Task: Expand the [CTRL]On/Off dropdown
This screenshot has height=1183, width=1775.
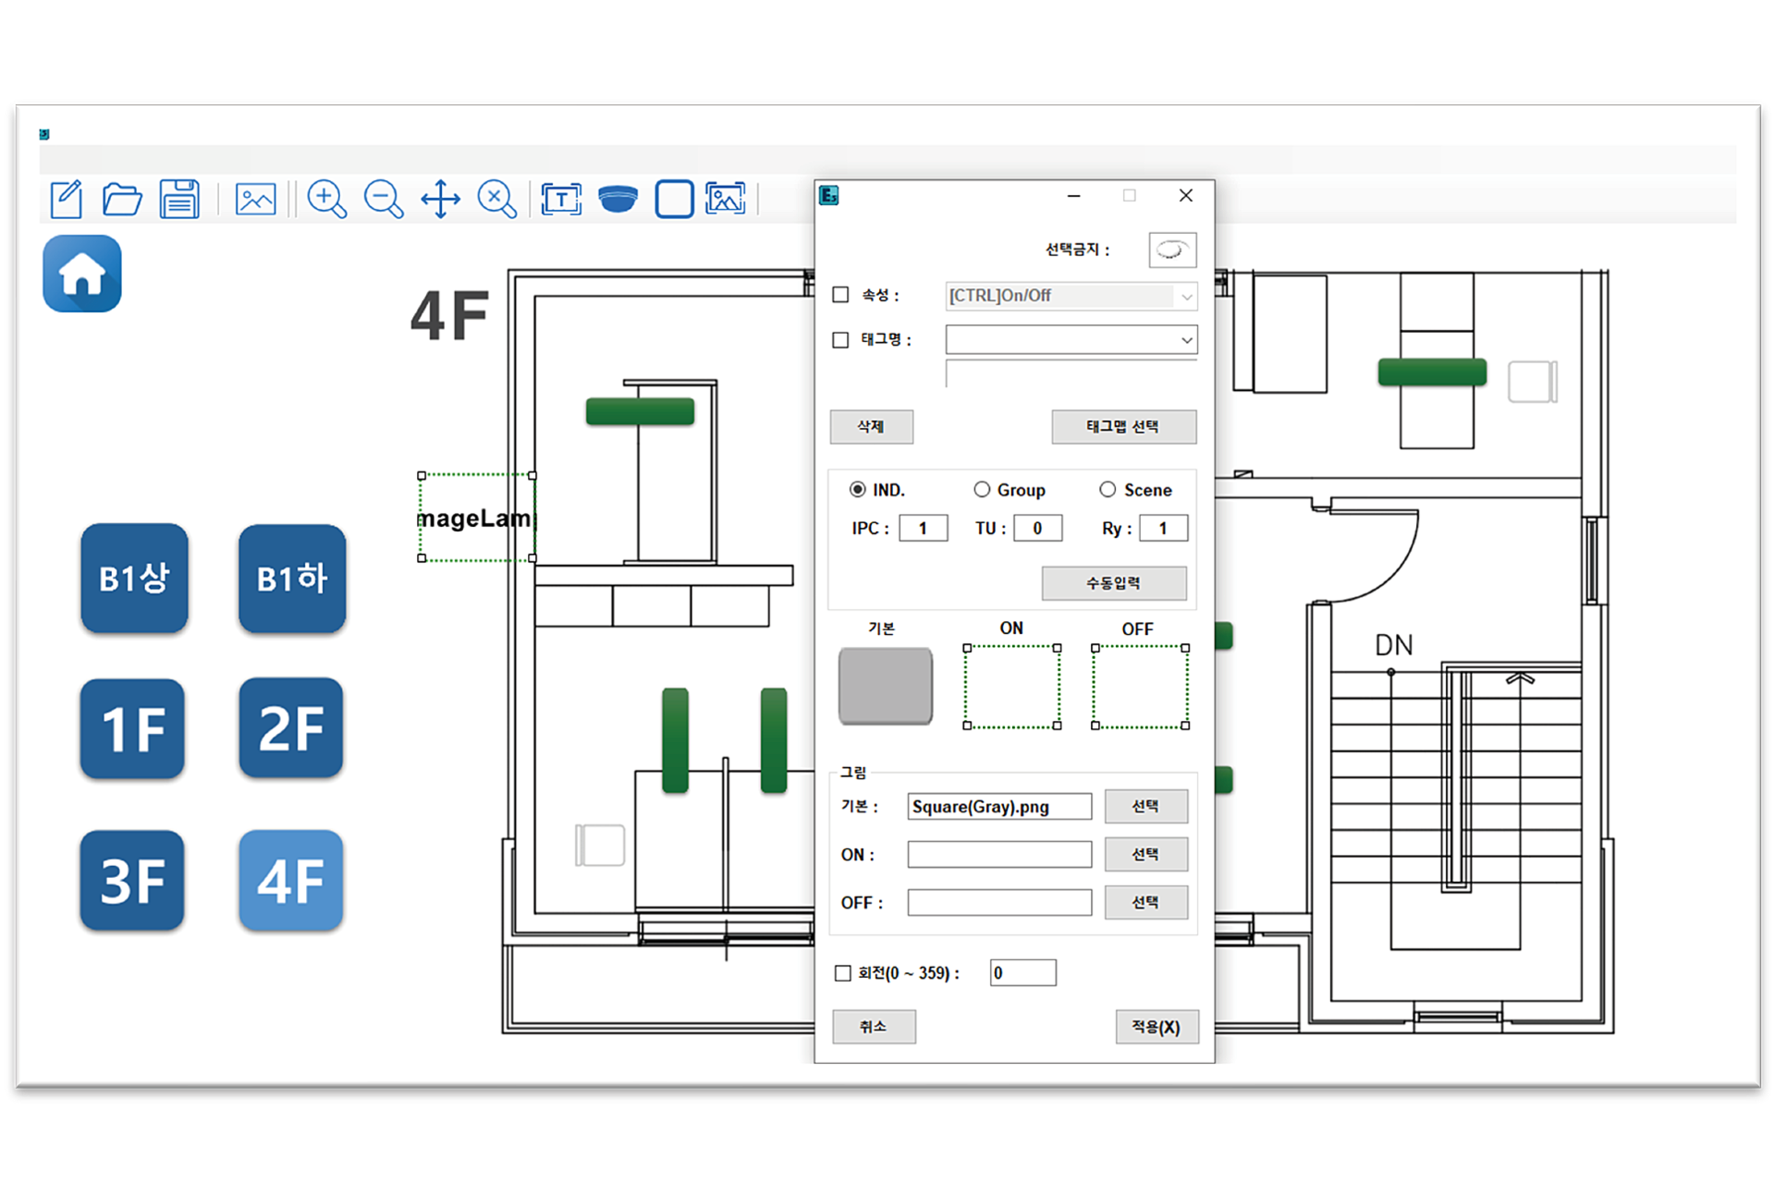Action: coord(1186,296)
